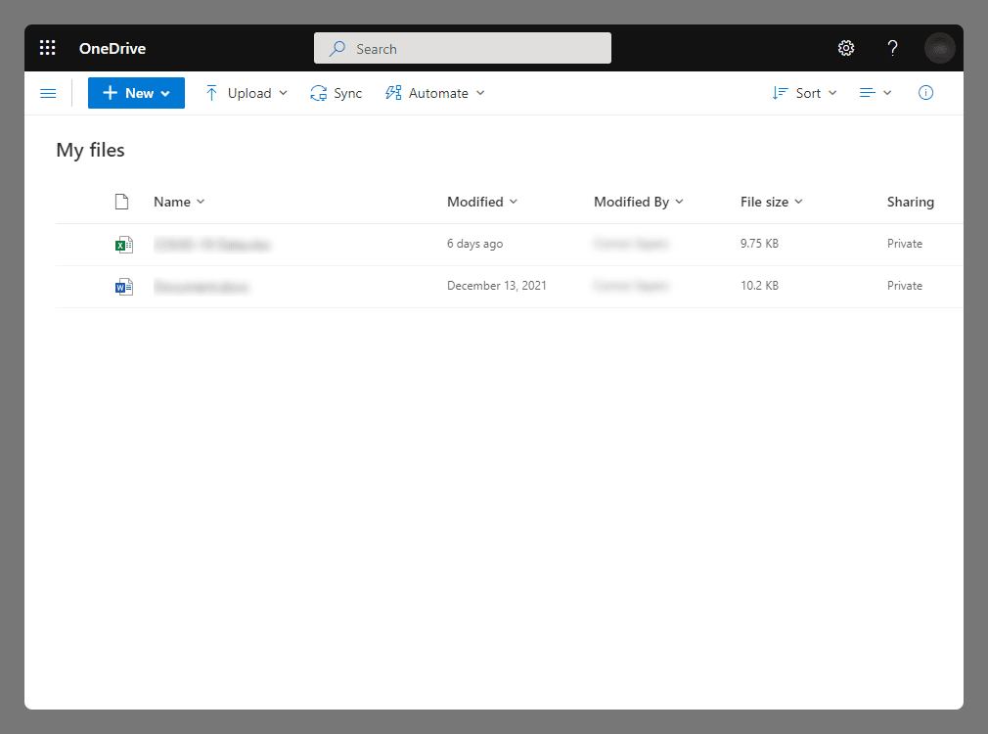The width and height of the screenshot is (988, 734).
Task: Open the Sort options dropdown
Action: [805, 93]
